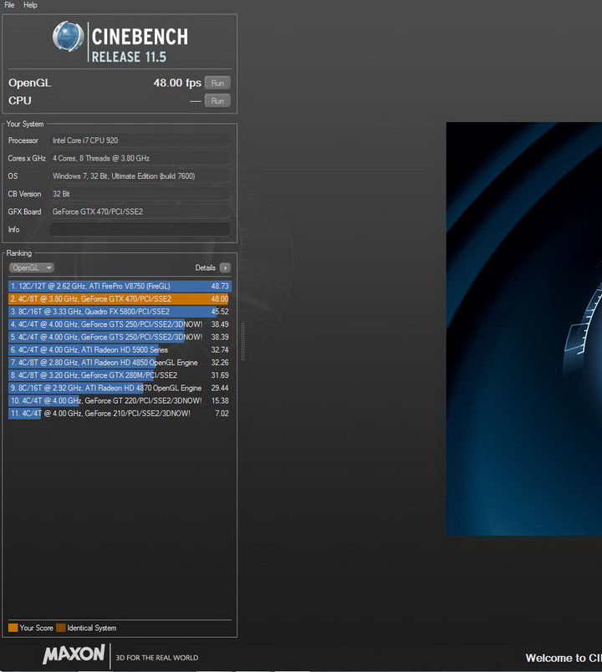Click the Cinebench globe logo
602x672 pixels.
pyautogui.click(x=68, y=37)
